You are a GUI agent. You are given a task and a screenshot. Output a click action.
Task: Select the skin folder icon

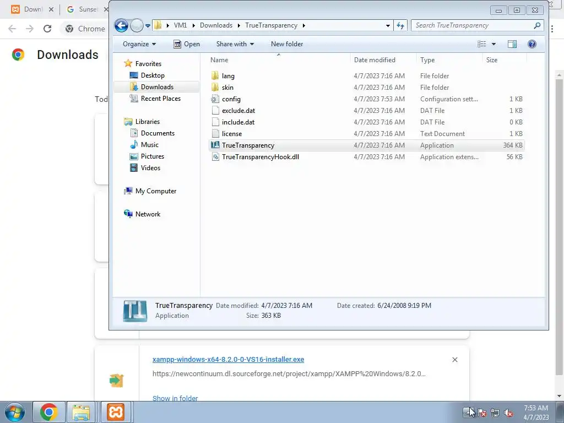tap(215, 88)
